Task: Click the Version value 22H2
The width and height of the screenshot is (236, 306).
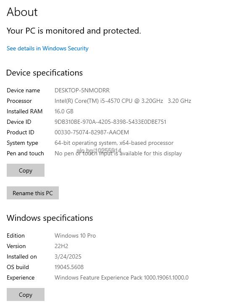Action: (x=61, y=246)
